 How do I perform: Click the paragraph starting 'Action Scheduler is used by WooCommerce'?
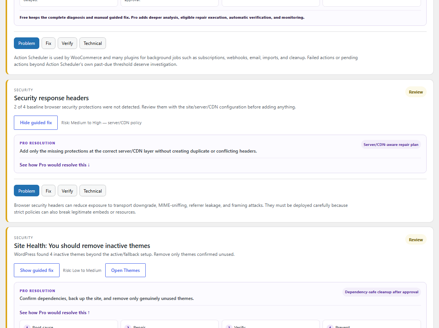point(186,61)
